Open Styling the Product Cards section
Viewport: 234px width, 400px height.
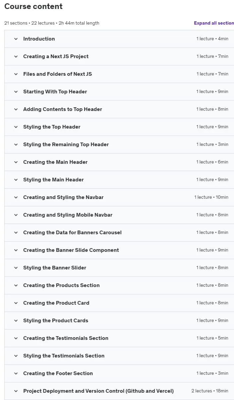tap(119, 321)
